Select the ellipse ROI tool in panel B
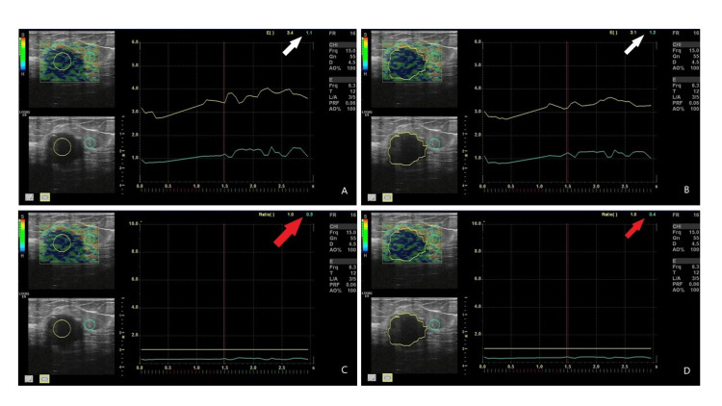This screenshot has height=406, width=722. pyautogui.click(x=387, y=197)
